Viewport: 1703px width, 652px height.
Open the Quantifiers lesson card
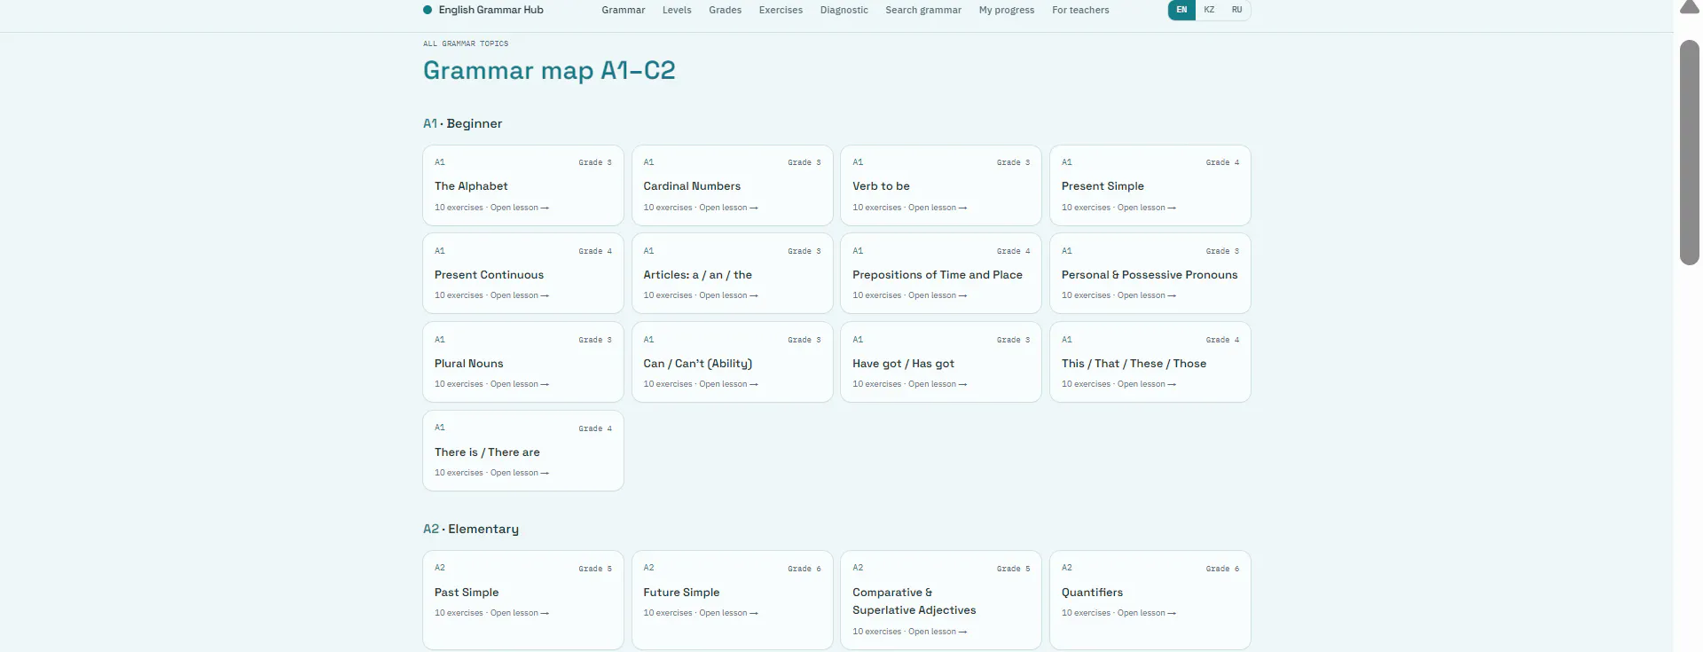pyautogui.click(x=1150, y=601)
